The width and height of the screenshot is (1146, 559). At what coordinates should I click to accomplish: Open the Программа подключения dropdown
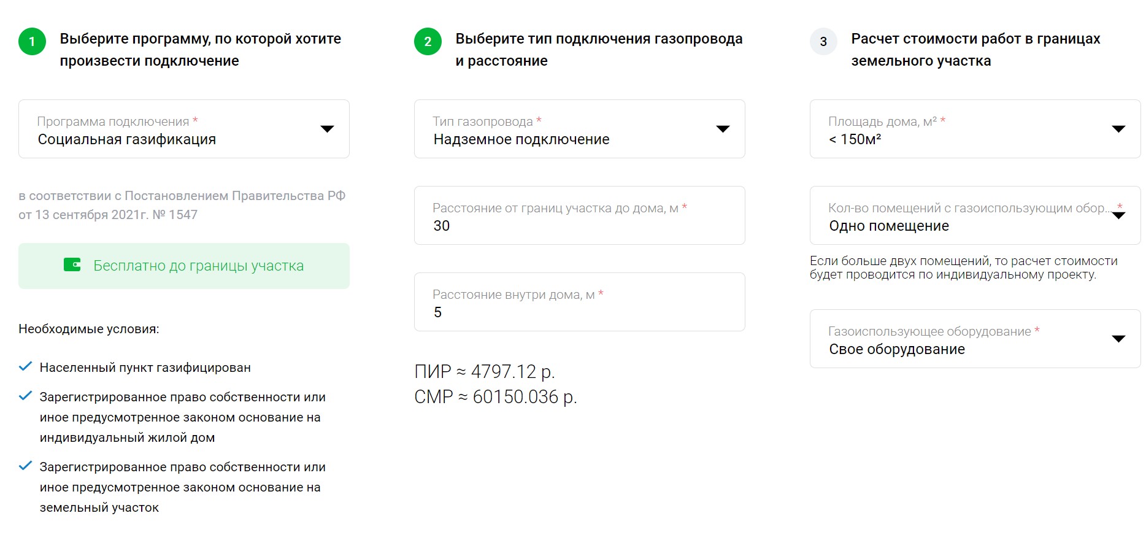(x=184, y=129)
